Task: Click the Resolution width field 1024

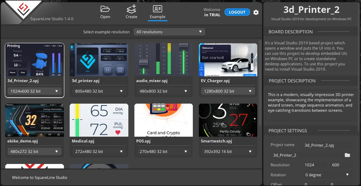Action: pos(314,165)
